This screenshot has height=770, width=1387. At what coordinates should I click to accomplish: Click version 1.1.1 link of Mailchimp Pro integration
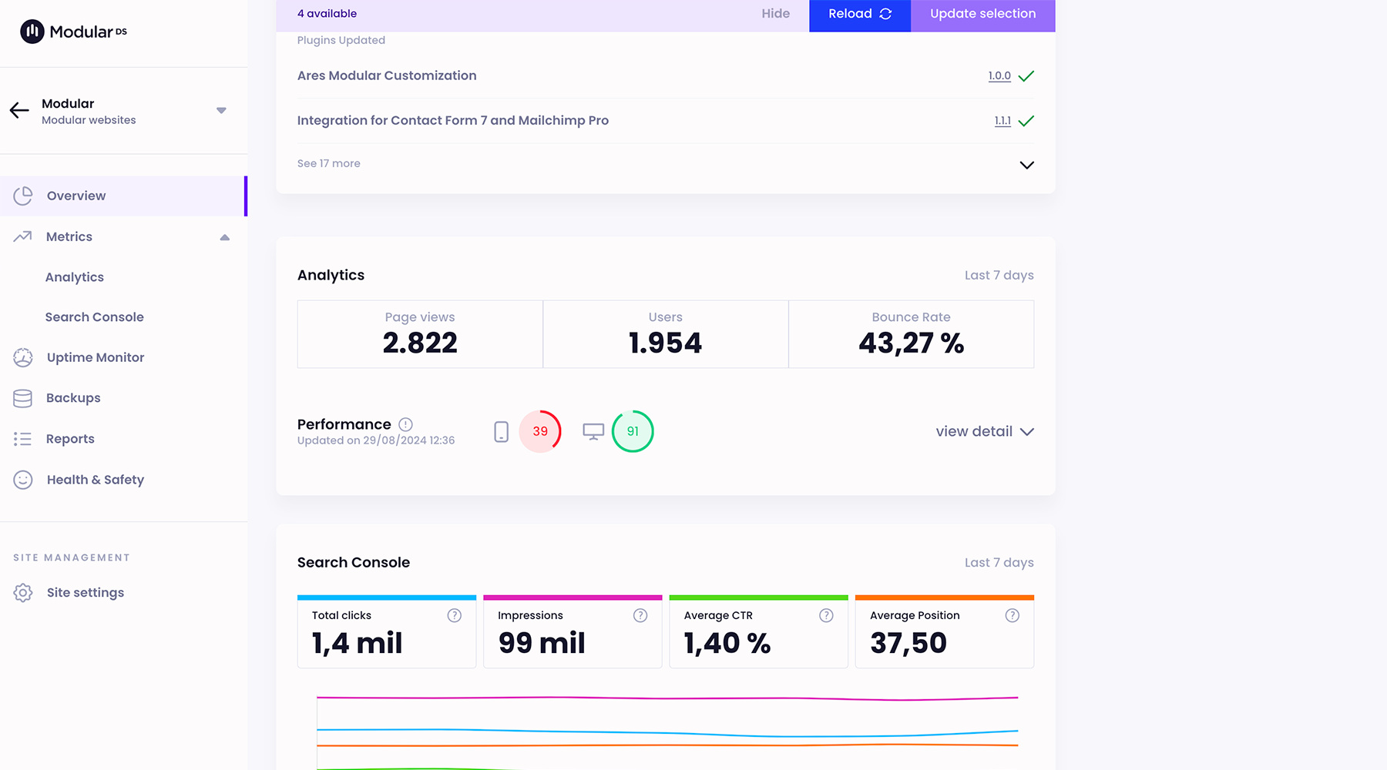[x=1002, y=121]
